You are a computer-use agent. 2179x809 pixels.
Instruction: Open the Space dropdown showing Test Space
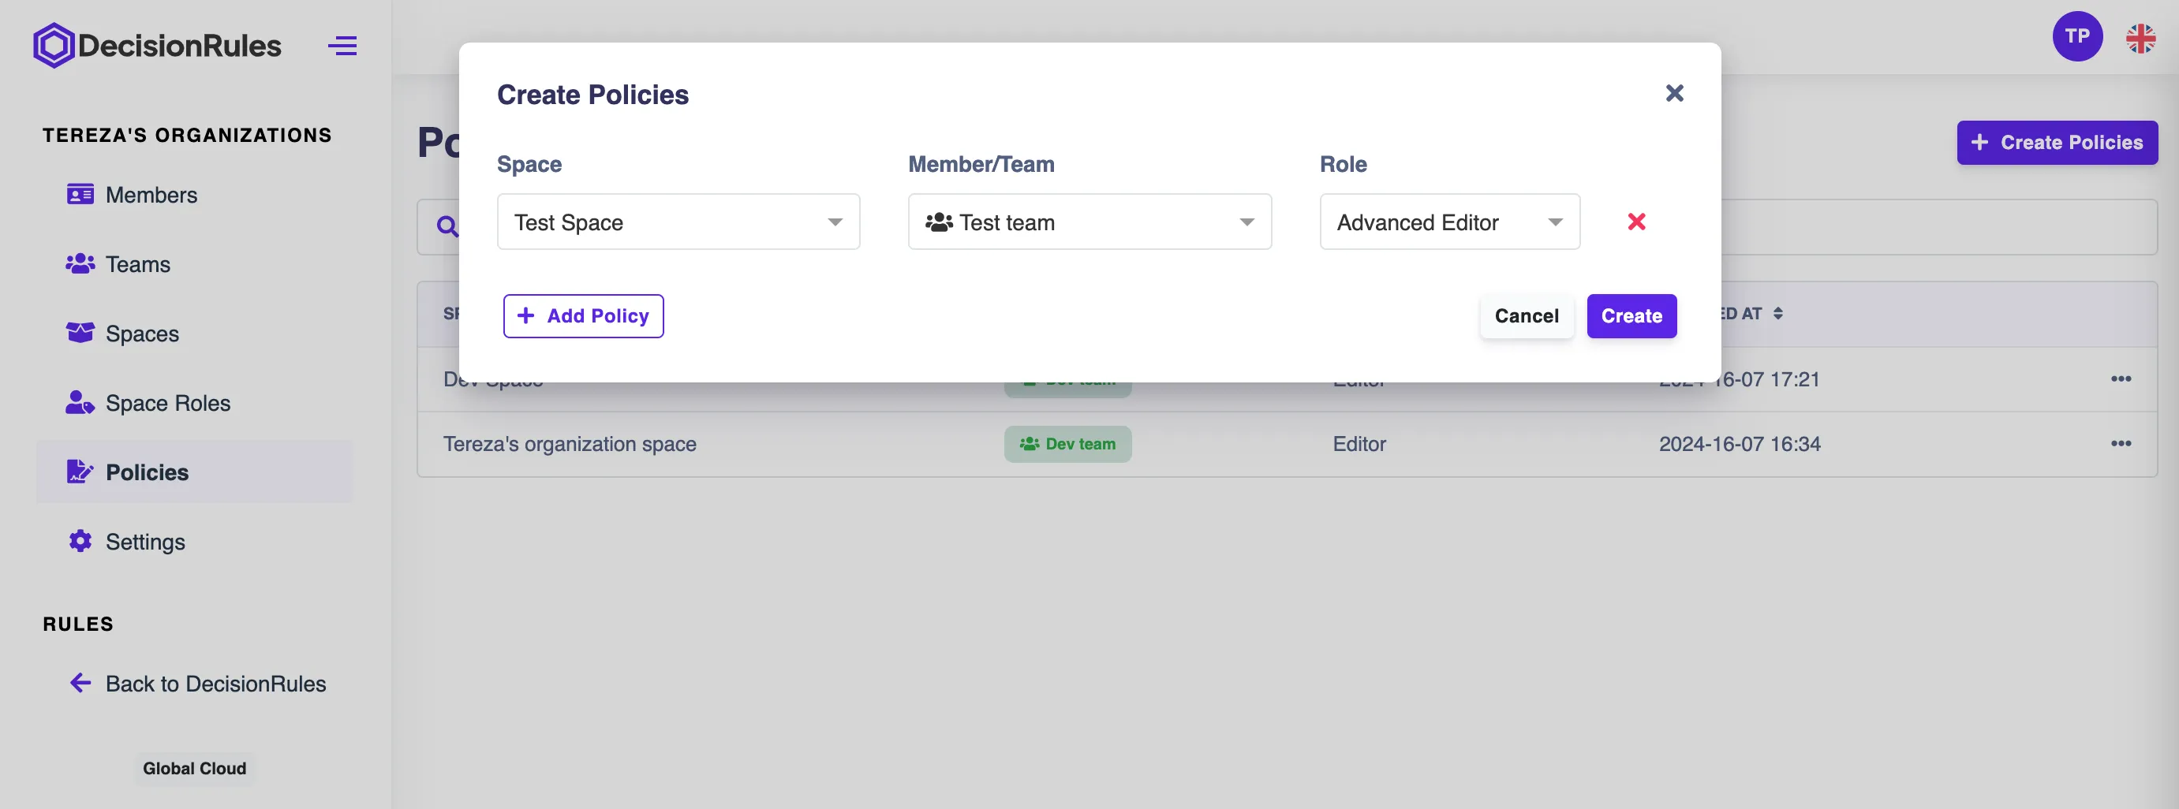[x=678, y=222]
